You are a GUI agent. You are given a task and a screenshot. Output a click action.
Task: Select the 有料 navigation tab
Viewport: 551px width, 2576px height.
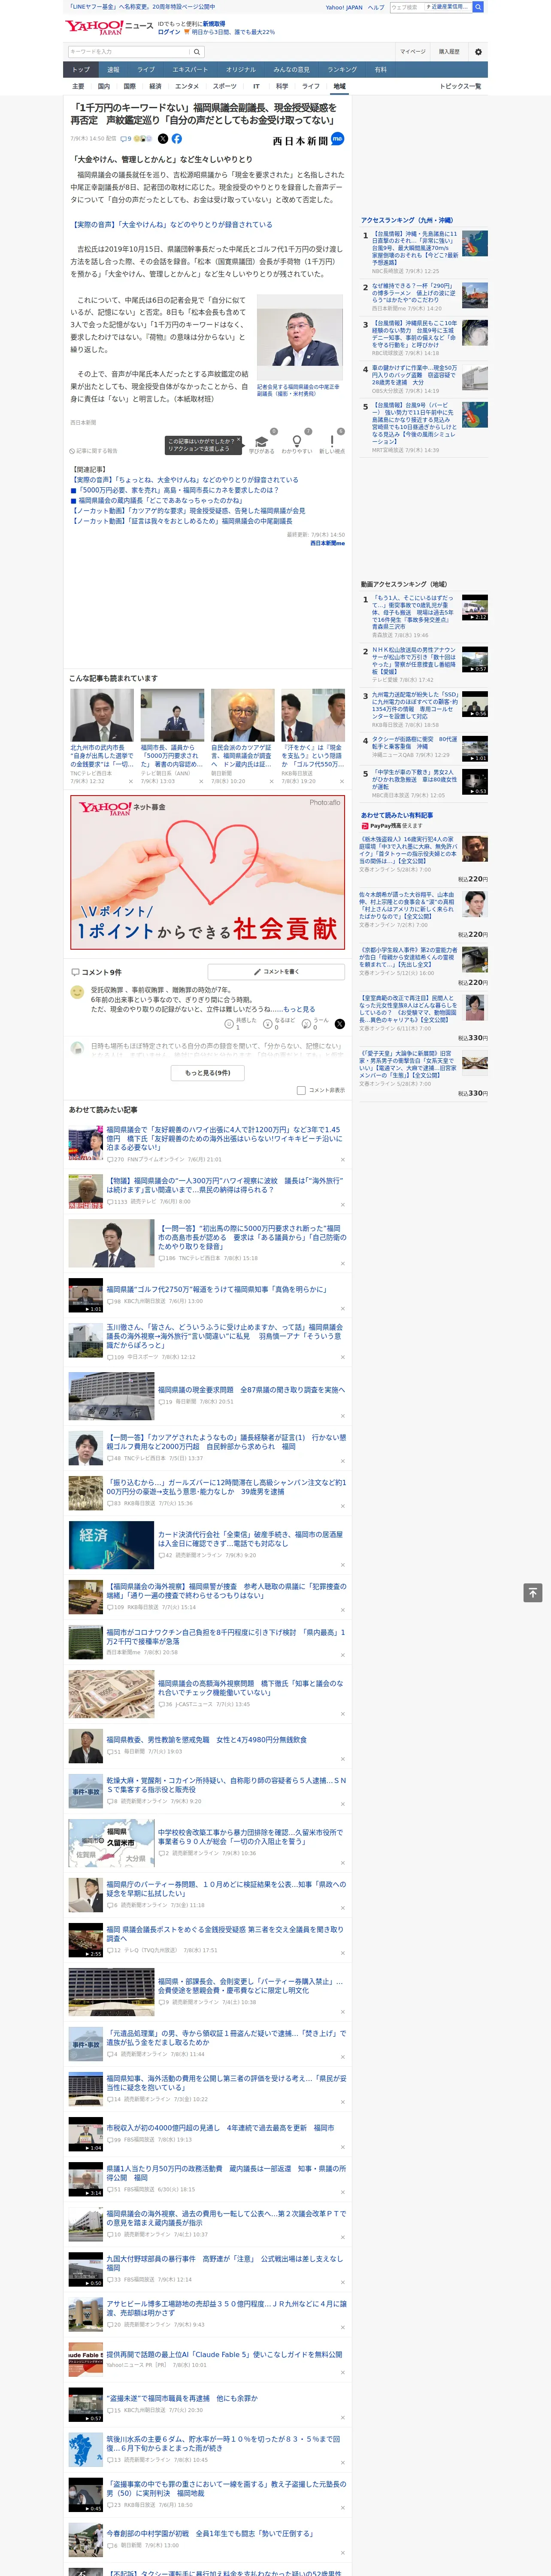[380, 70]
